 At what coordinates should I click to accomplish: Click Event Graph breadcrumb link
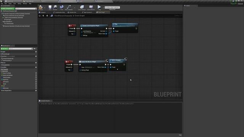pos(80,16)
